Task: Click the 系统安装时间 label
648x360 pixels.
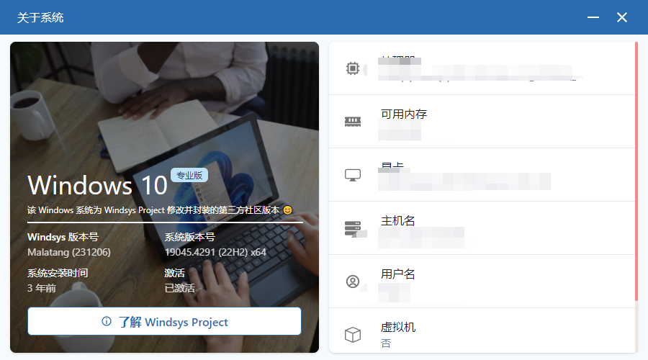Action: point(58,273)
